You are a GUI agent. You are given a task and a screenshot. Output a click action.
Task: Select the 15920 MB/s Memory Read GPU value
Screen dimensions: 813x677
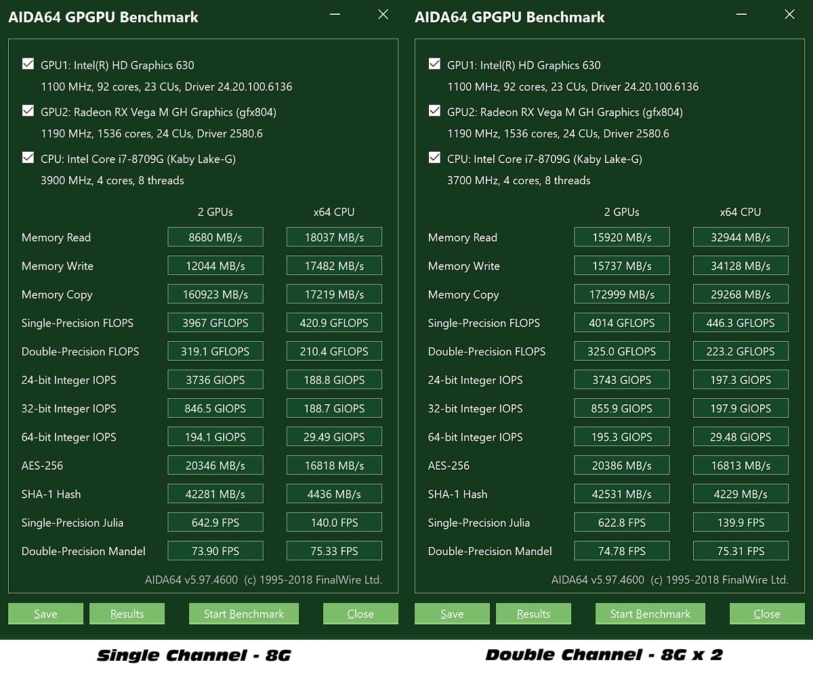tap(622, 237)
